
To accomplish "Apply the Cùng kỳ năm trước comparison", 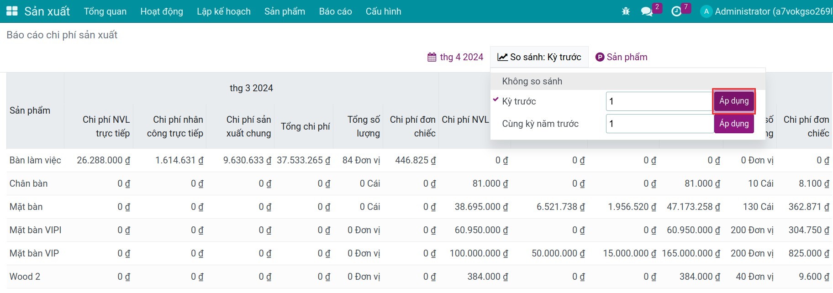I will coord(734,124).
